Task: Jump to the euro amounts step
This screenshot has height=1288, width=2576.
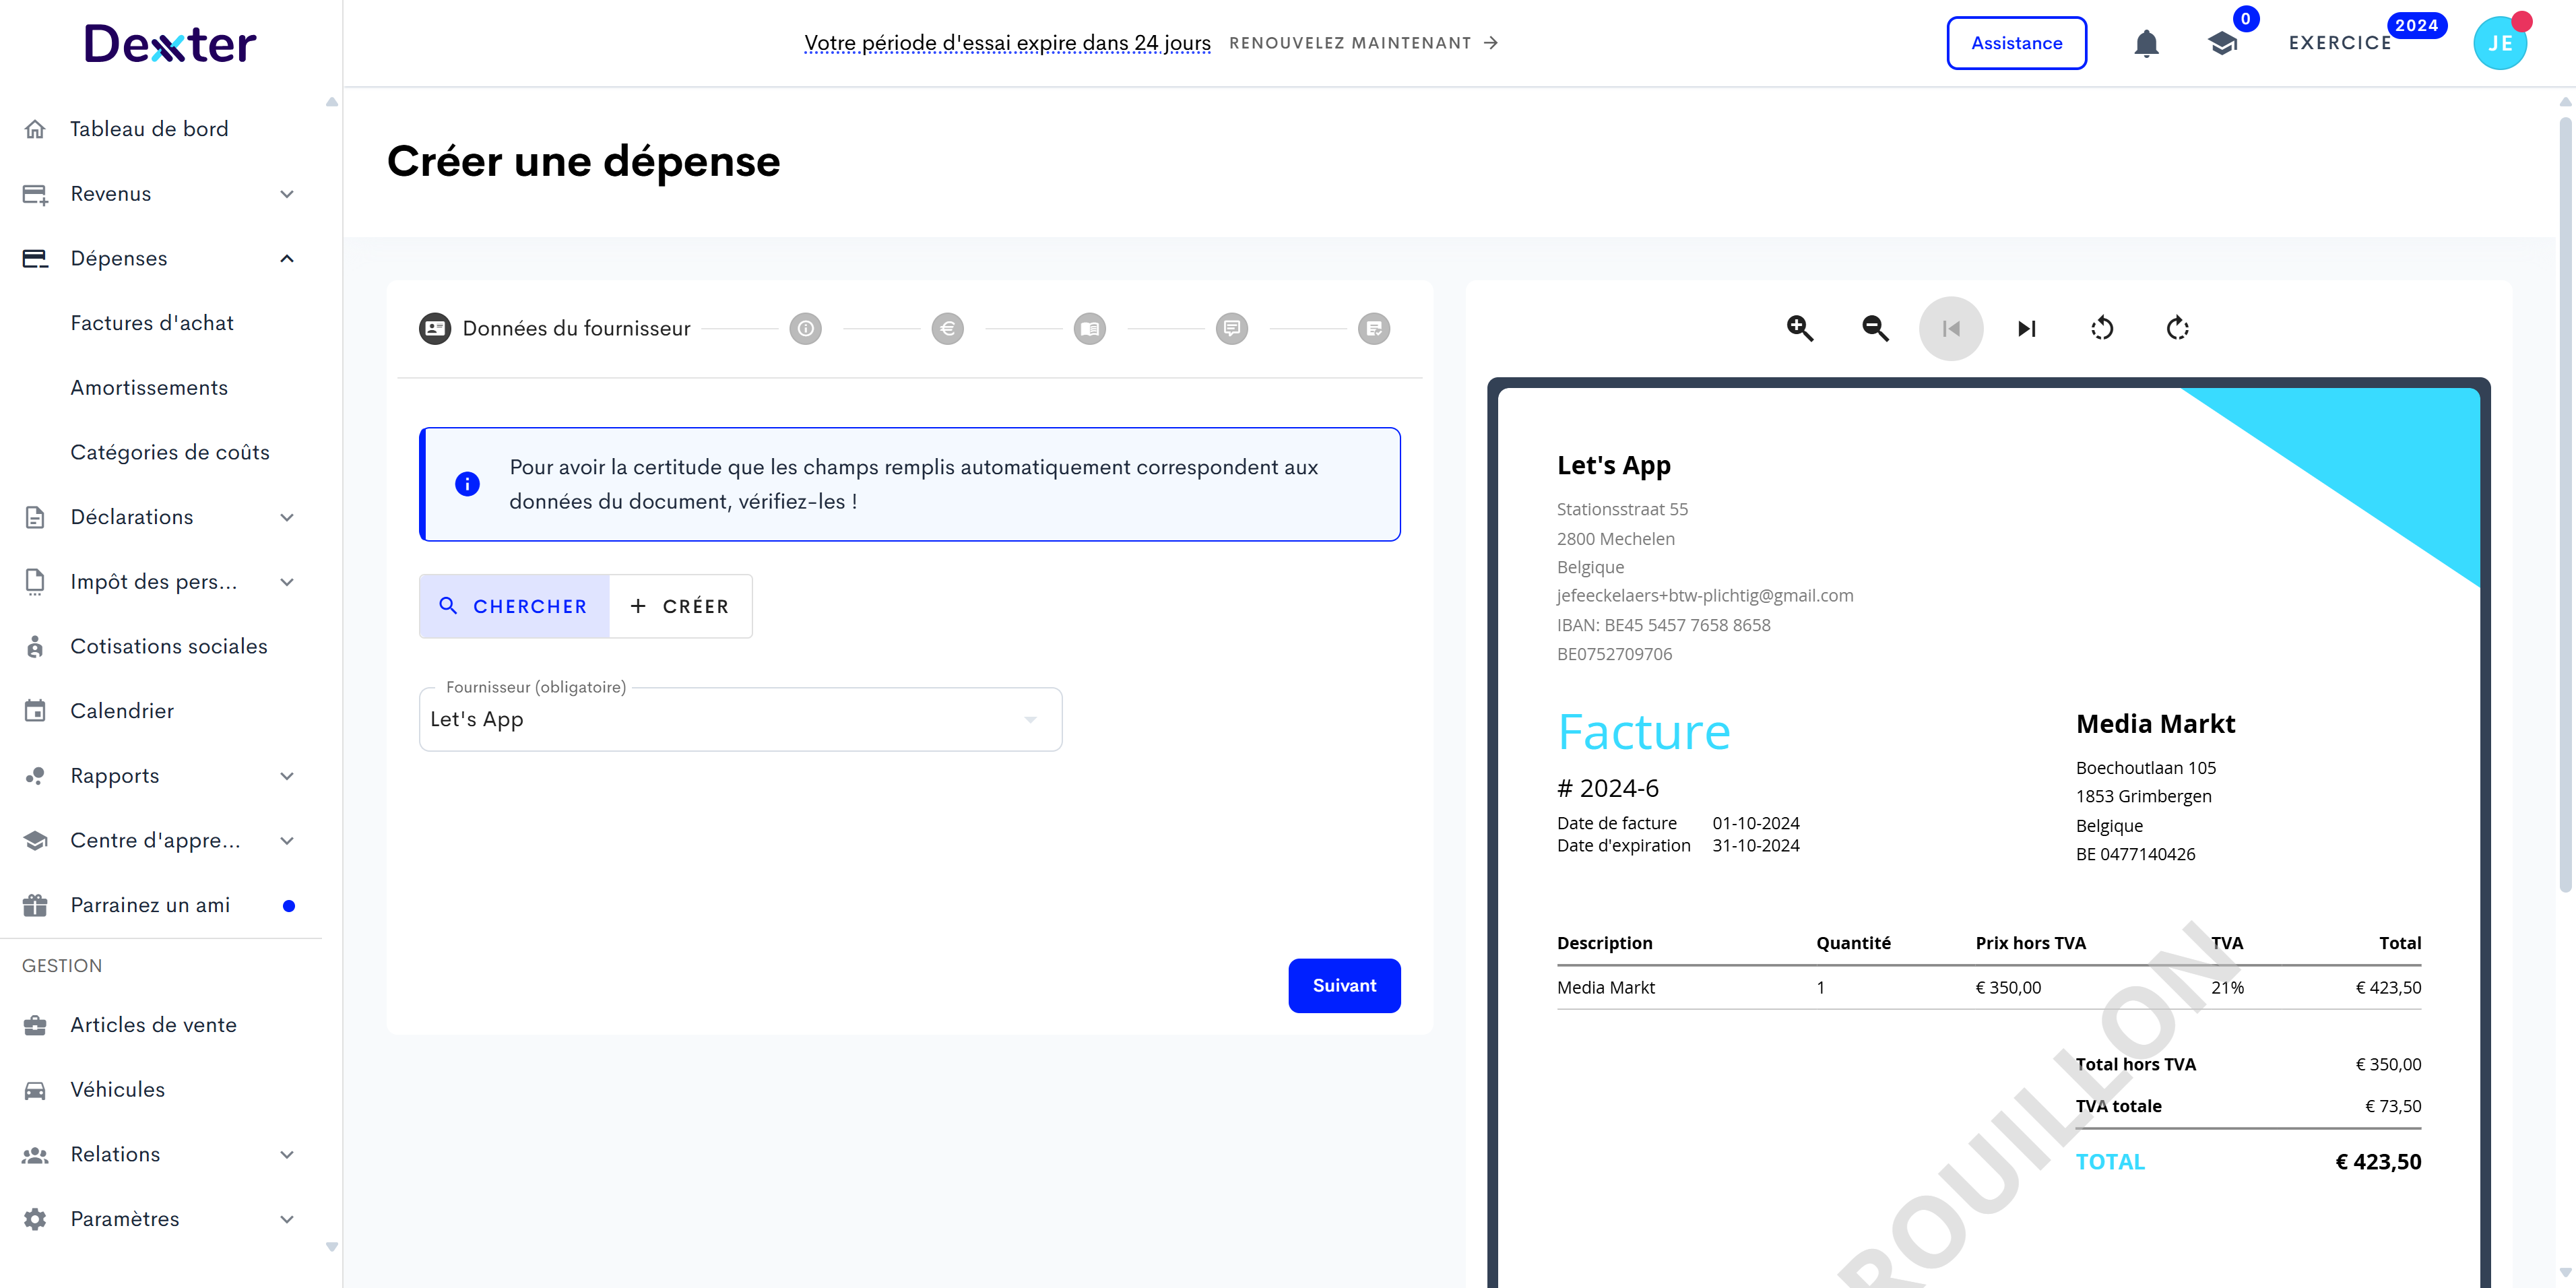Action: [948, 328]
